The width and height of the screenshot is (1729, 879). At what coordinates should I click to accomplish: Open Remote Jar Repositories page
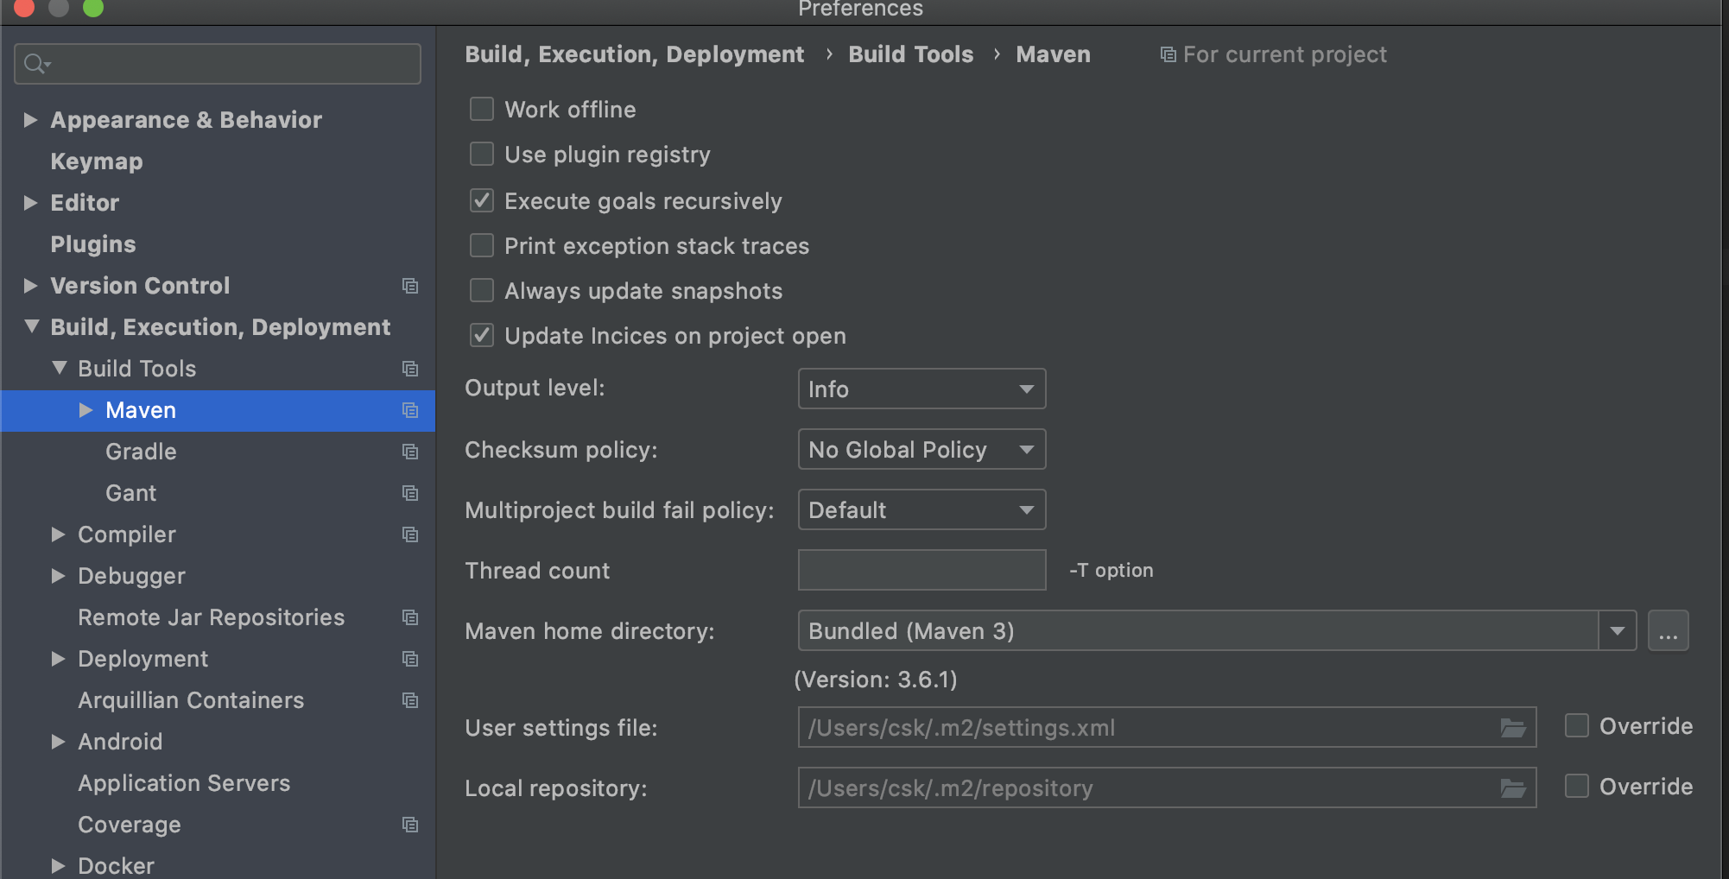(212, 617)
